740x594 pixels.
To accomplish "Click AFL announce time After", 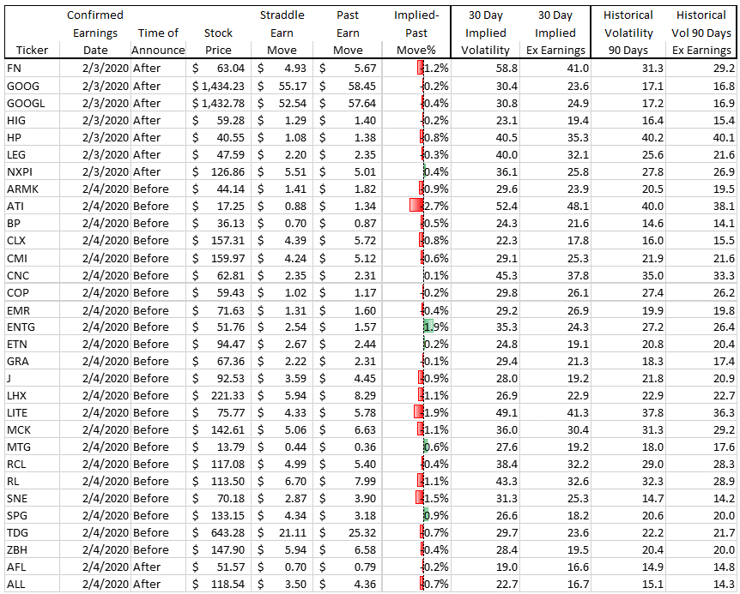I will click(x=158, y=567).
